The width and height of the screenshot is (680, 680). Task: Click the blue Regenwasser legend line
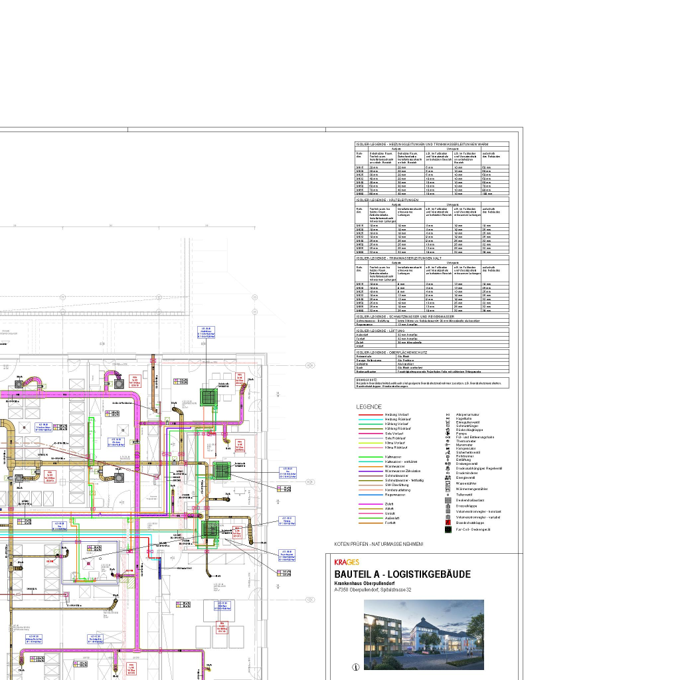[x=370, y=494]
